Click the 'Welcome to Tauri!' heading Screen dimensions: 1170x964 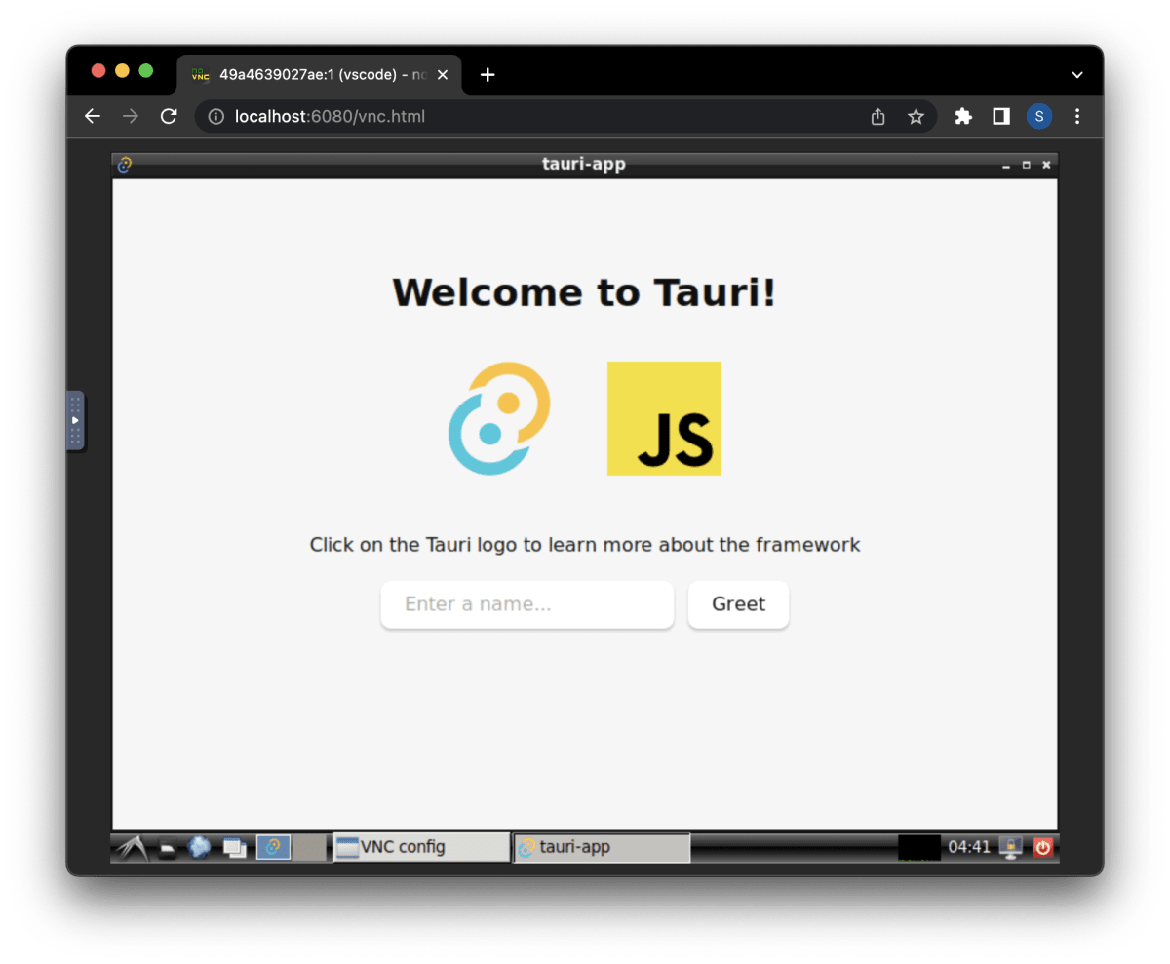584,292
